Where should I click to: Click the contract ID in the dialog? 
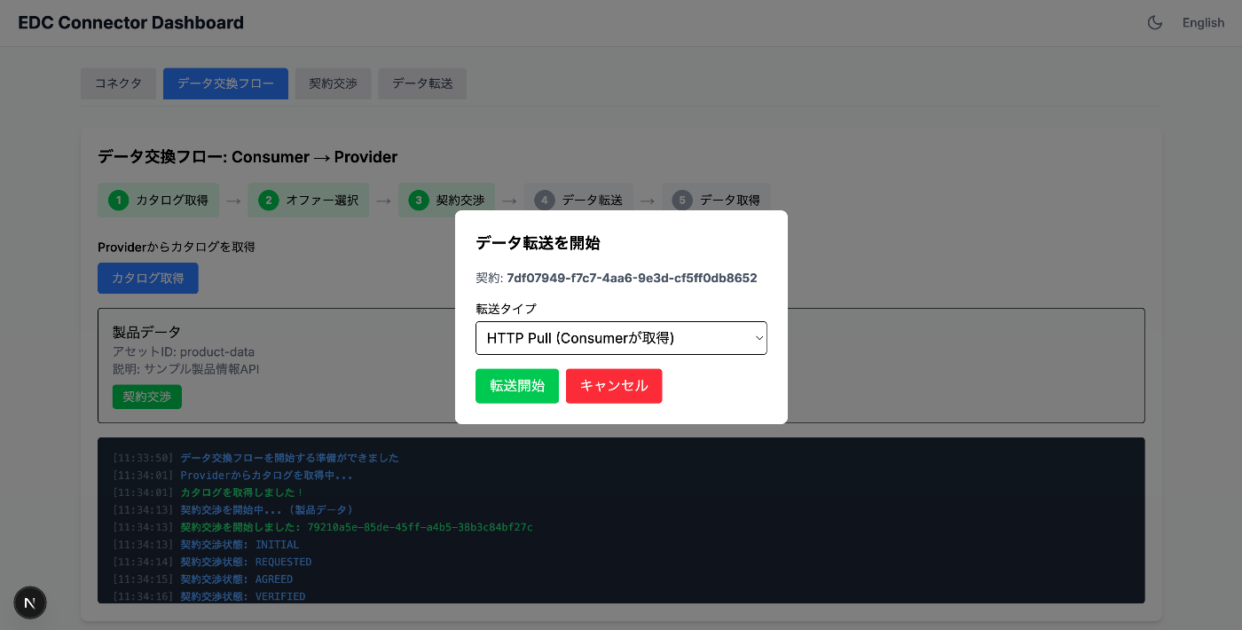click(x=633, y=278)
